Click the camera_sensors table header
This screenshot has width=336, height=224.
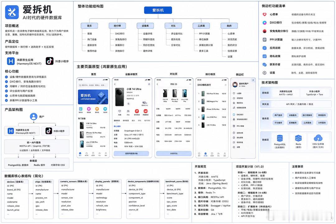(74, 182)
